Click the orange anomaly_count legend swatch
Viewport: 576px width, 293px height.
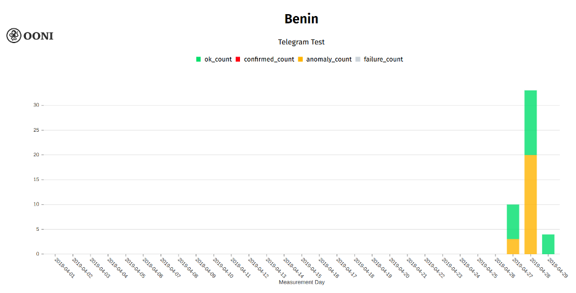300,59
